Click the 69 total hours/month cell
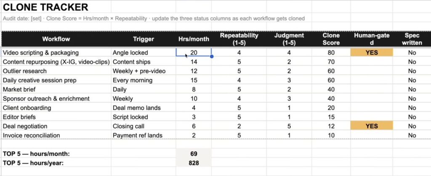The image size is (431, 176). click(194, 154)
